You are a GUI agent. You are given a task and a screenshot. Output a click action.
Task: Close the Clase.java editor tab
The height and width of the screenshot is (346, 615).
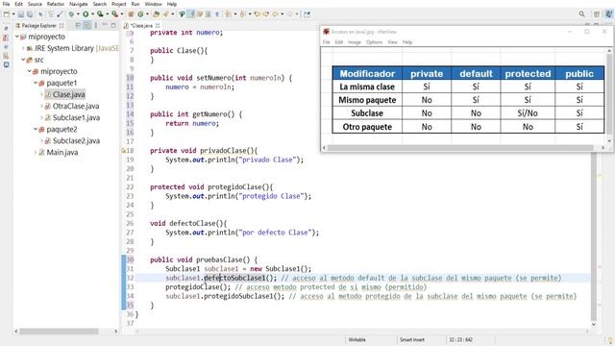coord(158,26)
